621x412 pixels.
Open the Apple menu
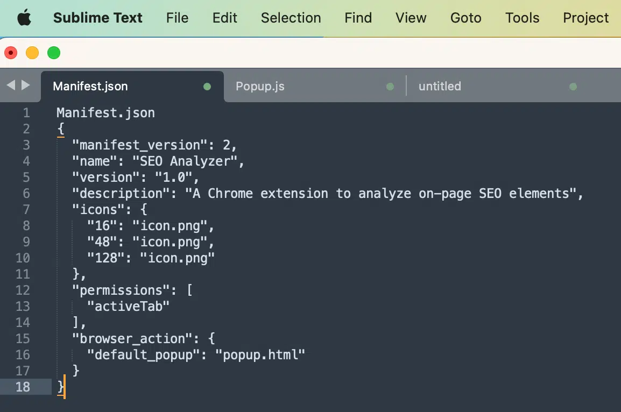(x=24, y=18)
